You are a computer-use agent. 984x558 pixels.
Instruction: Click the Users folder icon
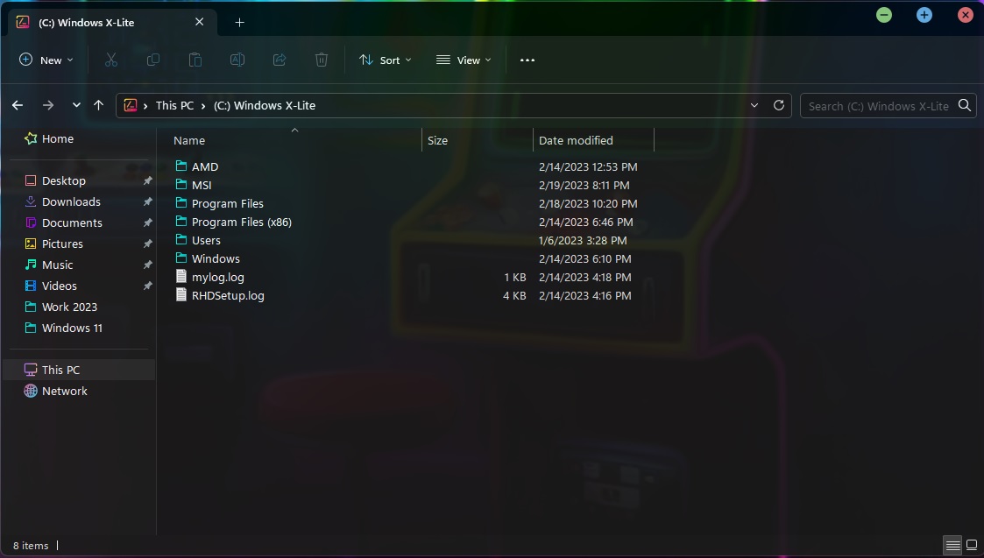[181, 239]
